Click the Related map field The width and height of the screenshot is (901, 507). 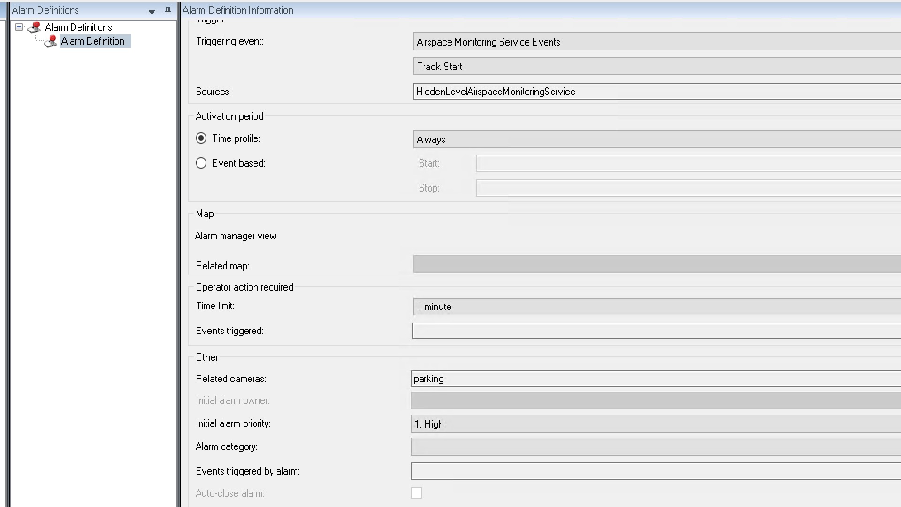click(657, 264)
